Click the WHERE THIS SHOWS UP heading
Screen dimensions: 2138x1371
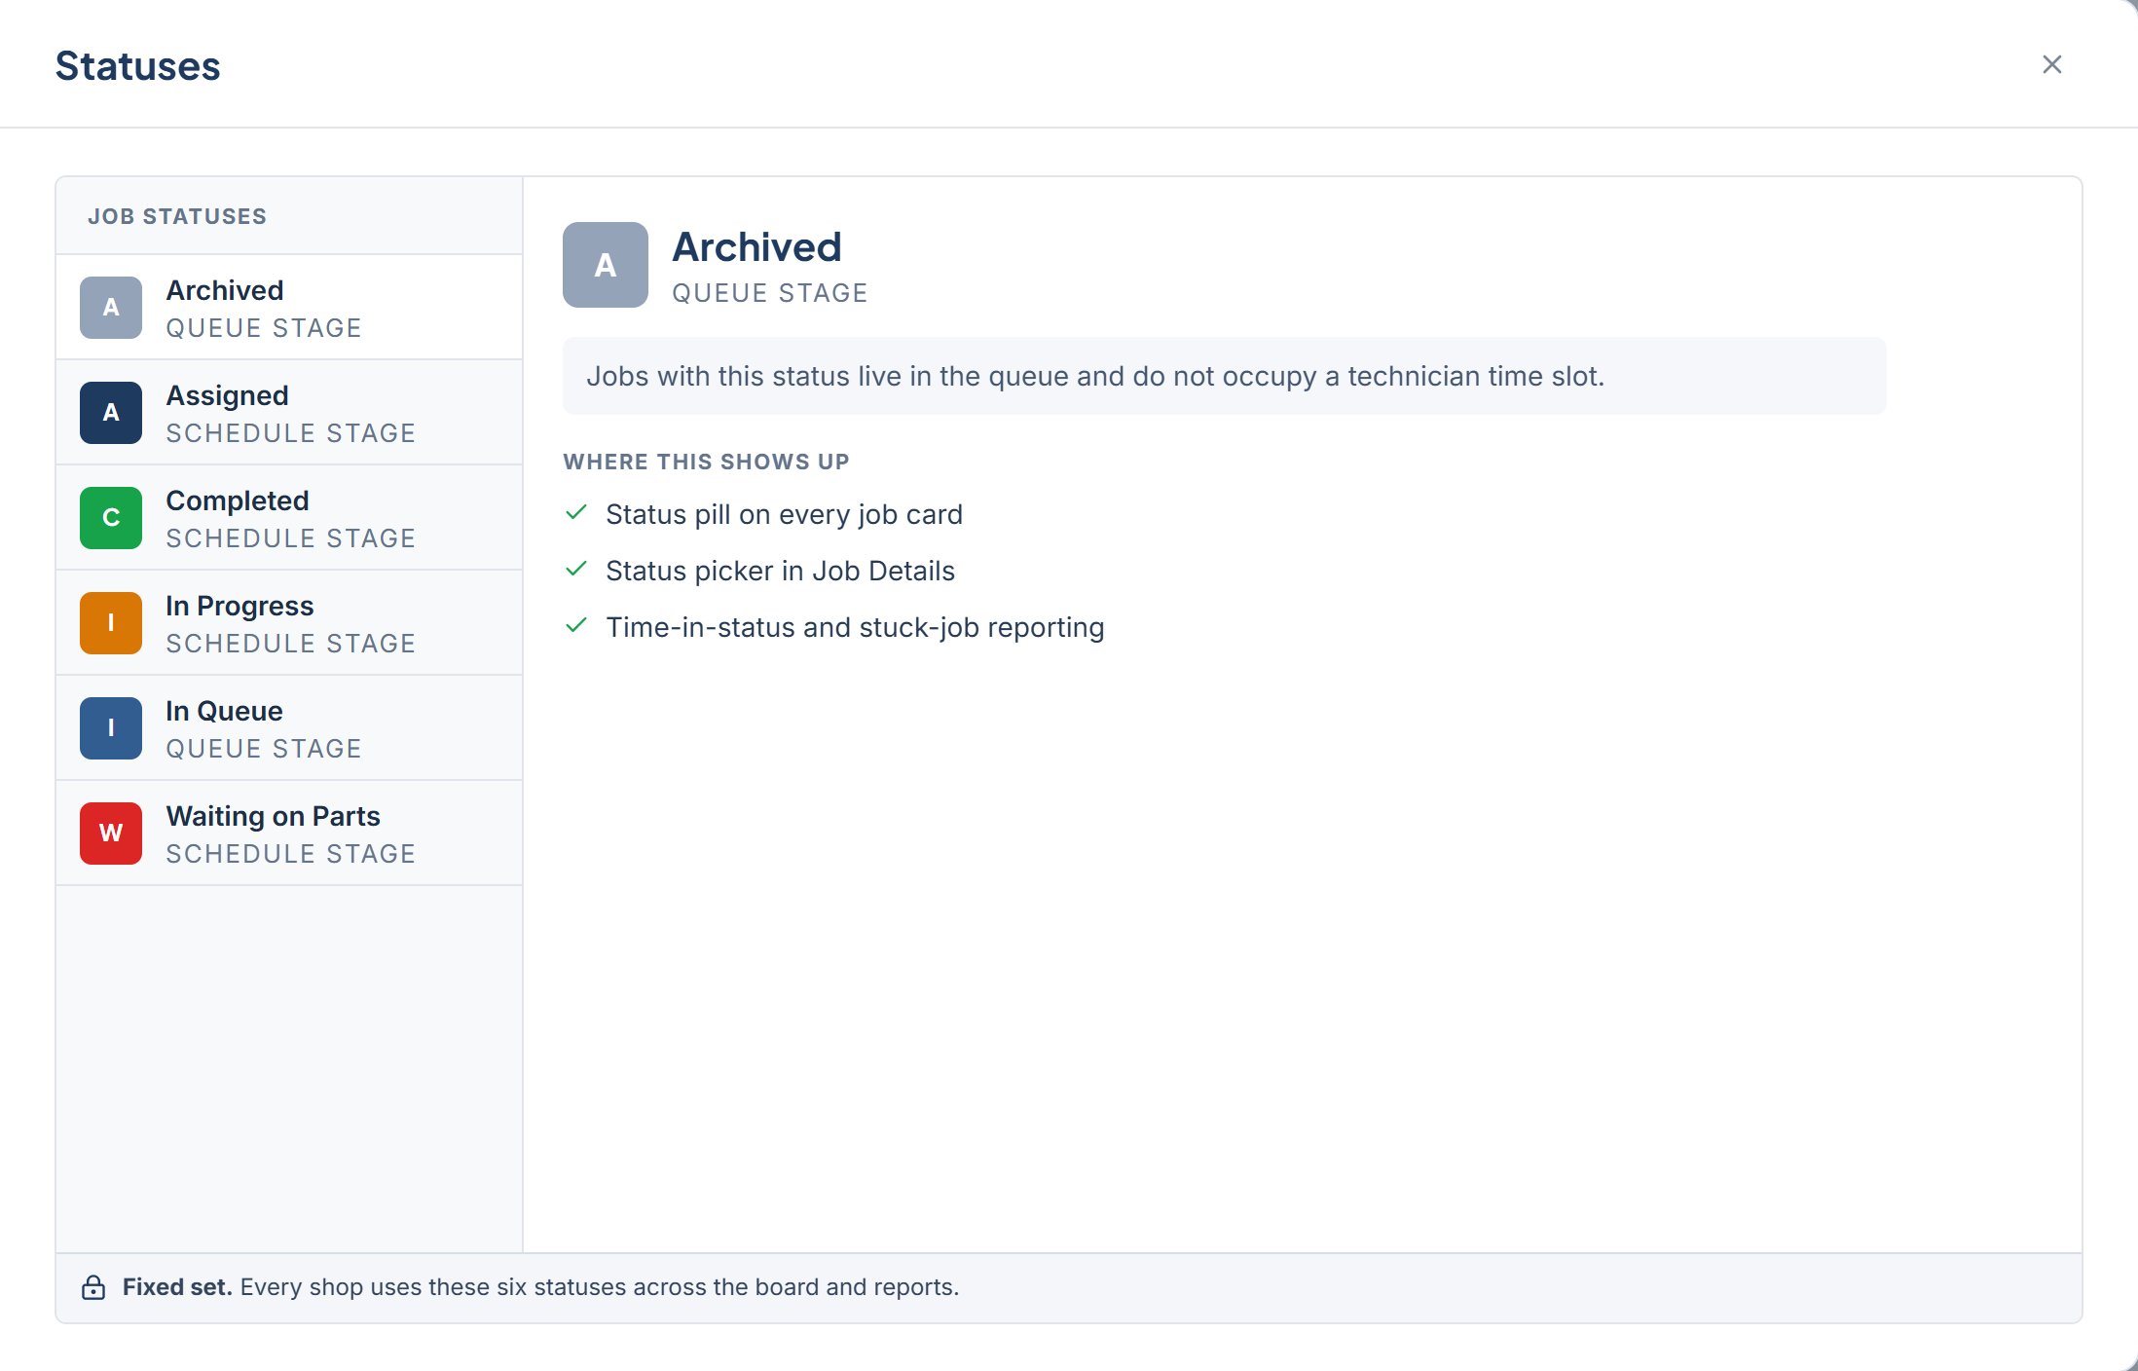(707, 462)
